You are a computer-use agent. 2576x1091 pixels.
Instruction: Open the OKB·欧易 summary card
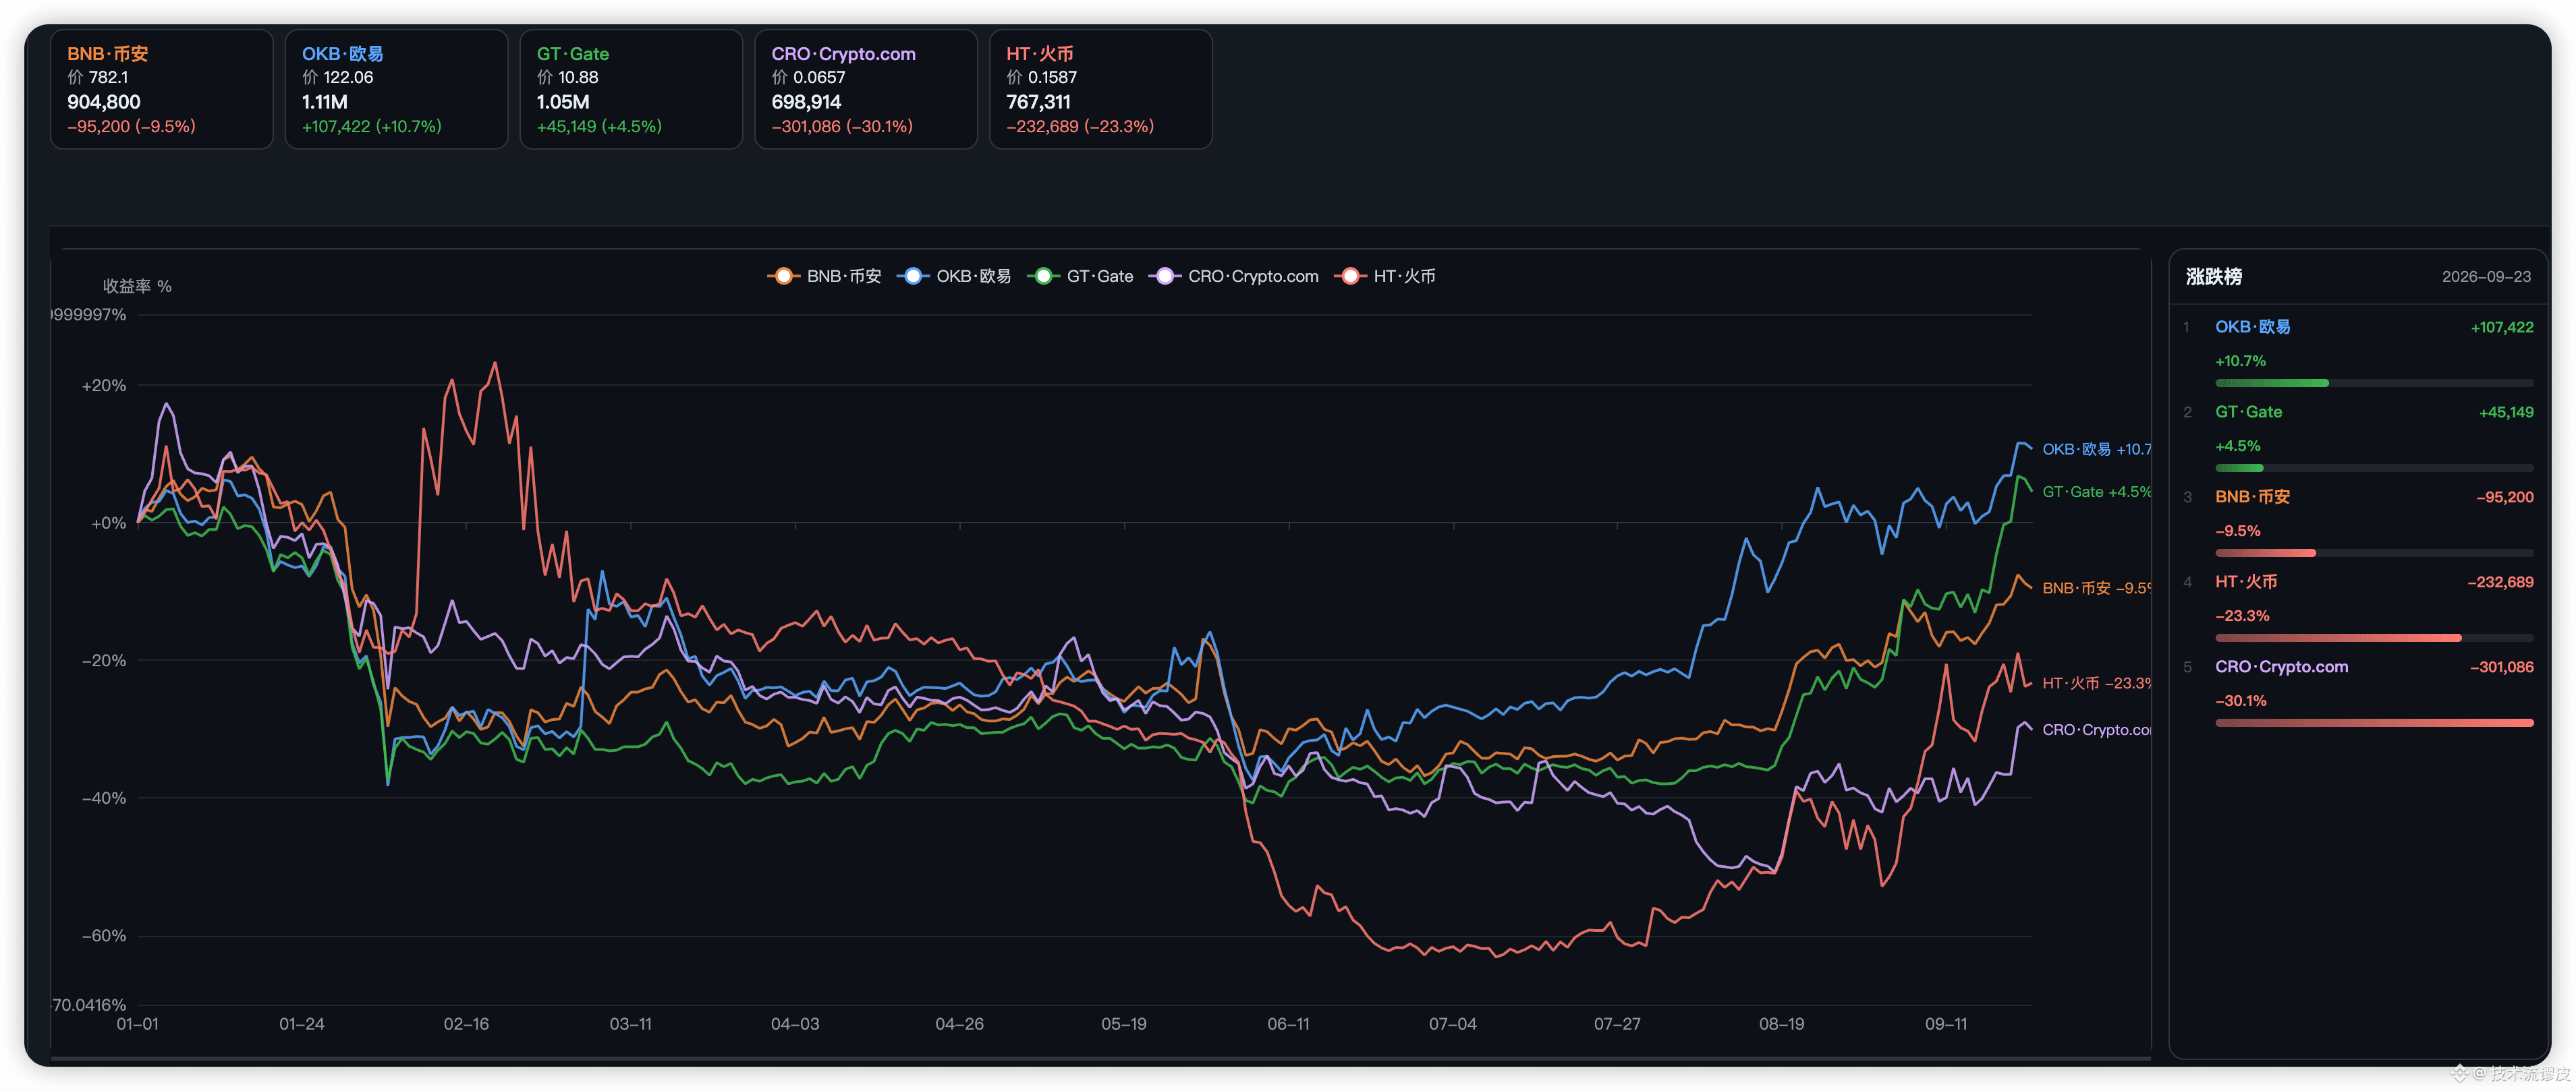397,90
